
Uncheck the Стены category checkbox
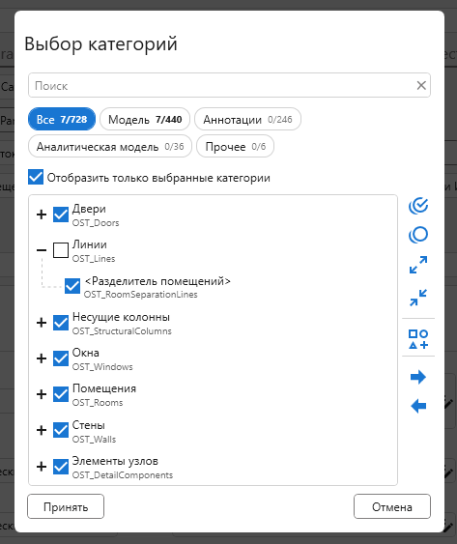tap(61, 430)
